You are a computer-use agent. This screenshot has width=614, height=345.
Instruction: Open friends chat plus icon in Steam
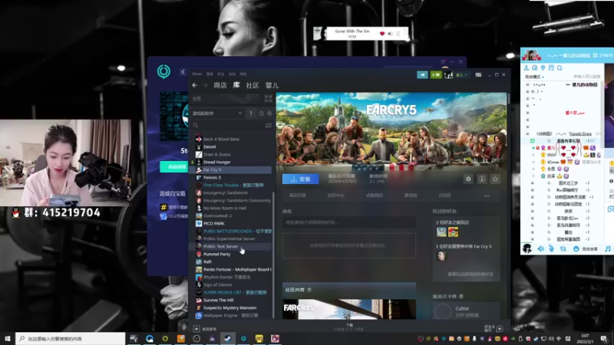(500, 329)
